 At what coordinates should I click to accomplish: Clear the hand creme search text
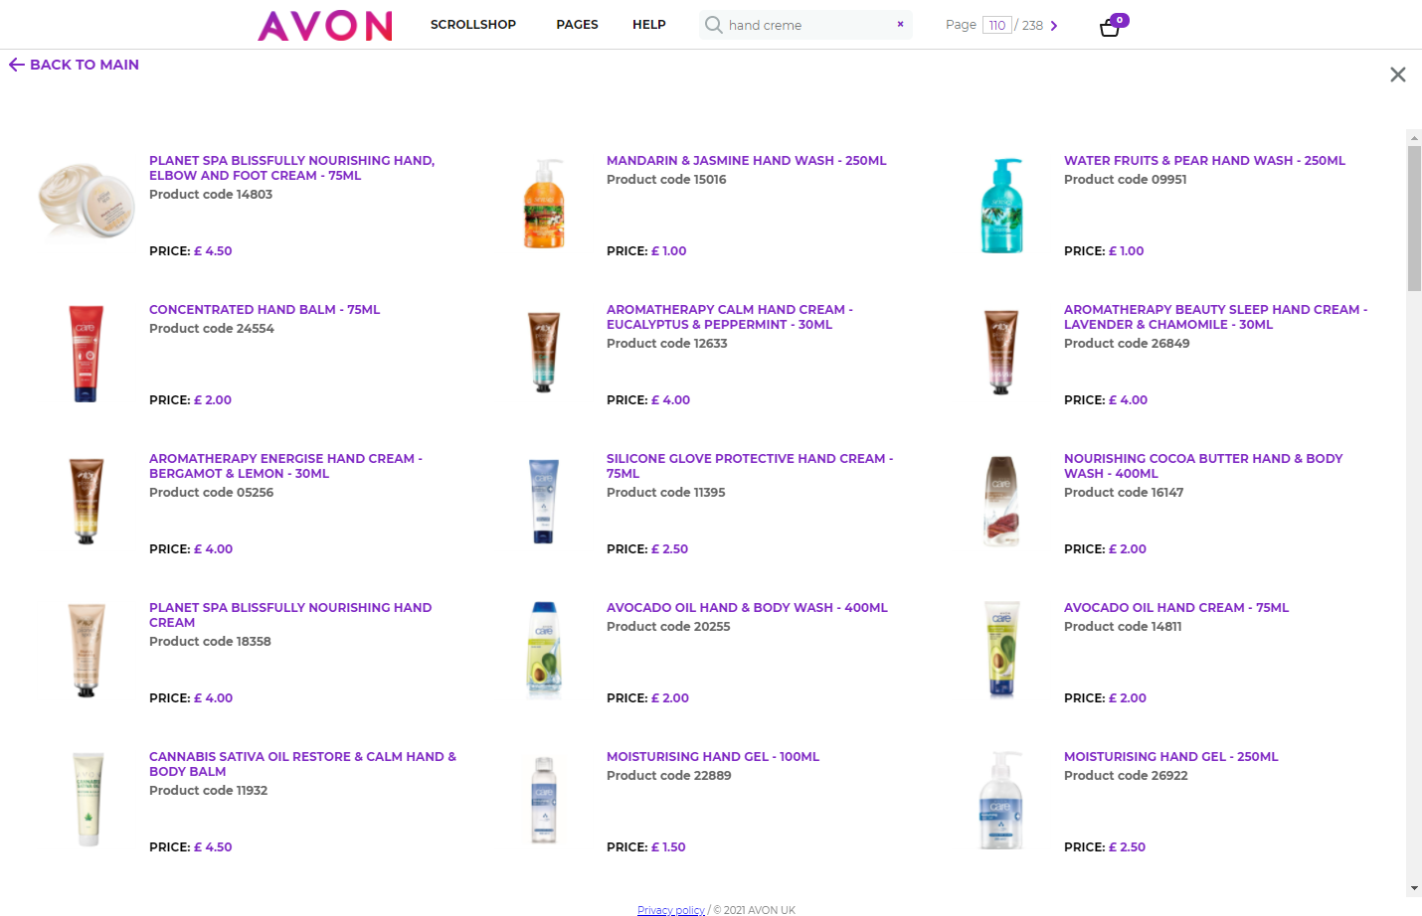tap(900, 25)
